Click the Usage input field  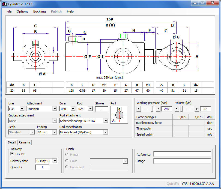click(182, 161)
